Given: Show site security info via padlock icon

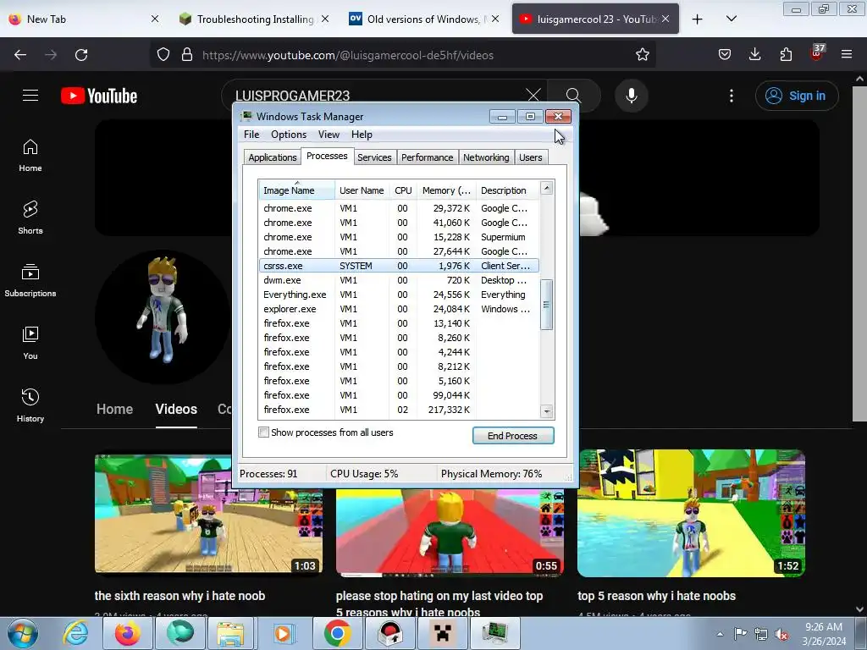Looking at the screenshot, I should pyautogui.click(x=187, y=55).
